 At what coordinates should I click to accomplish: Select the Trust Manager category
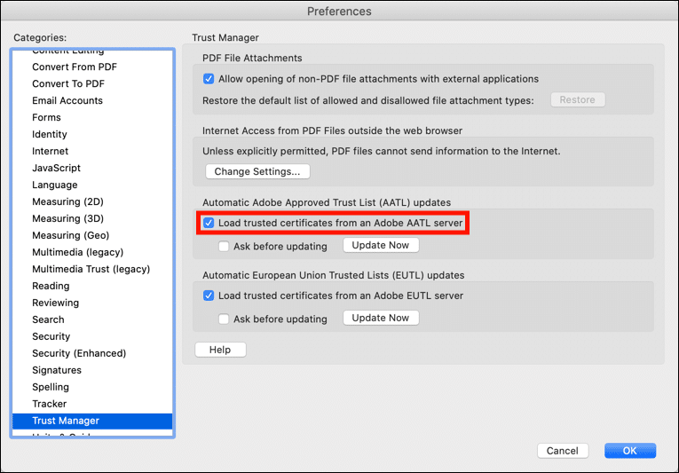point(66,421)
